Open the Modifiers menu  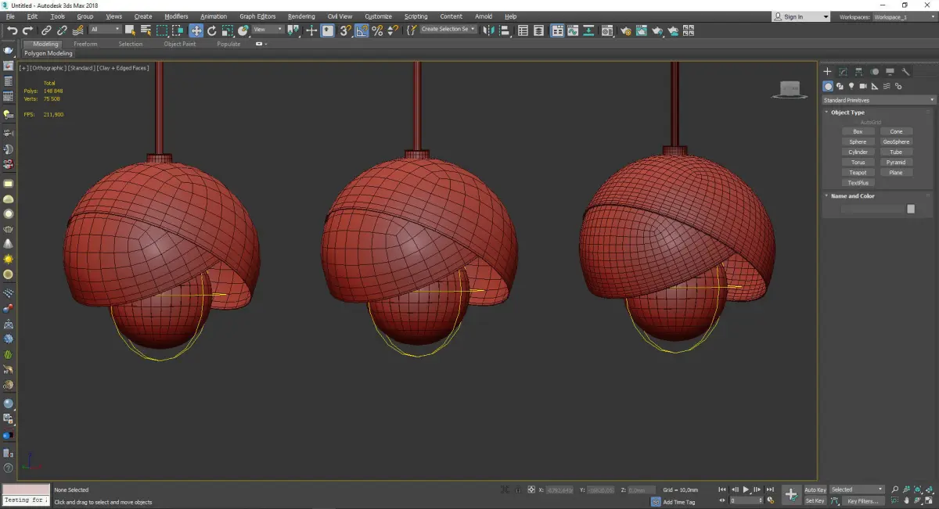point(176,16)
